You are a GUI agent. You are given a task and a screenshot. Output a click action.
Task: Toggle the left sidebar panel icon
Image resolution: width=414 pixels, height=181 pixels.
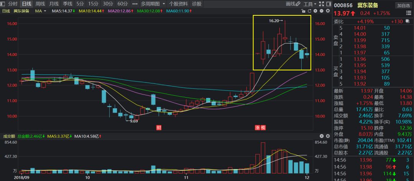point(3,4)
